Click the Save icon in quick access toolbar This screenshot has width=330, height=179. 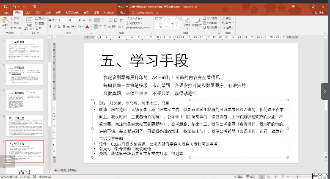(x=5, y=7)
